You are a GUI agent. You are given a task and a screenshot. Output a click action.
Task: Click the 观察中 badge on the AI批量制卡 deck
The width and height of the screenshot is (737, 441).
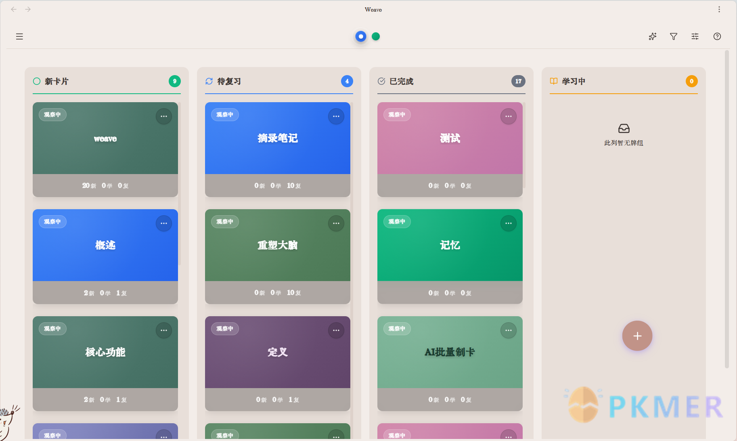(x=397, y=329)
